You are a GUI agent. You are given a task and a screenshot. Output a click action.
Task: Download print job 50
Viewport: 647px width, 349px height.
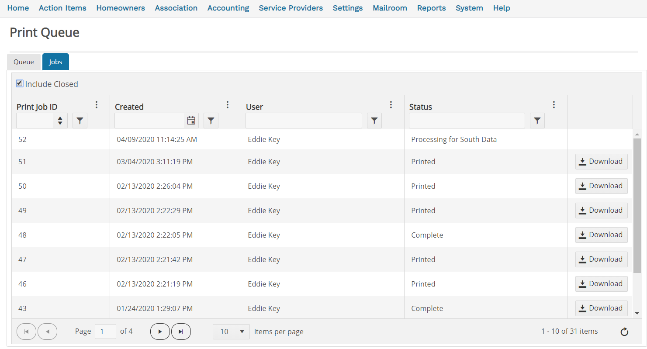tap(601, 186)
